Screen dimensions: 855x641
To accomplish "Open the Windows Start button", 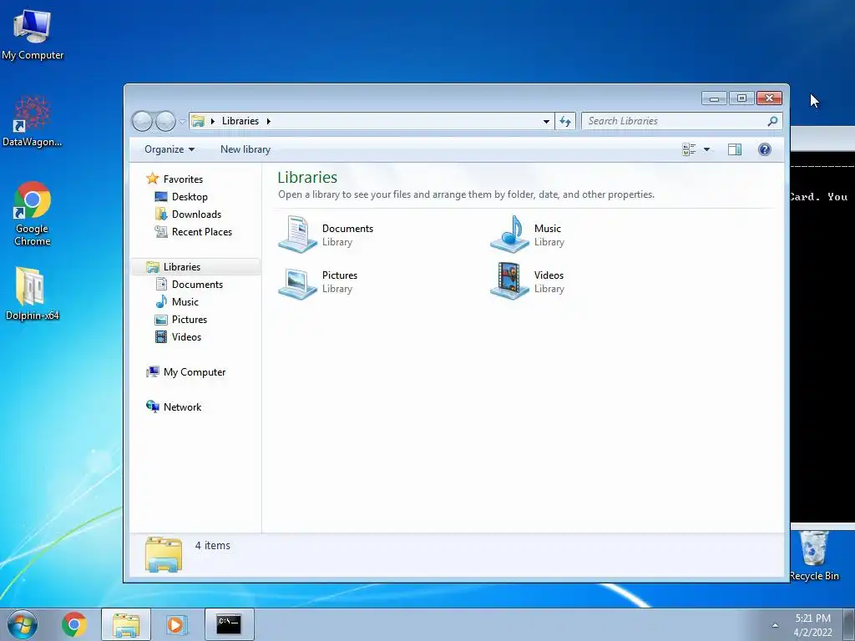I will [23, 624].
